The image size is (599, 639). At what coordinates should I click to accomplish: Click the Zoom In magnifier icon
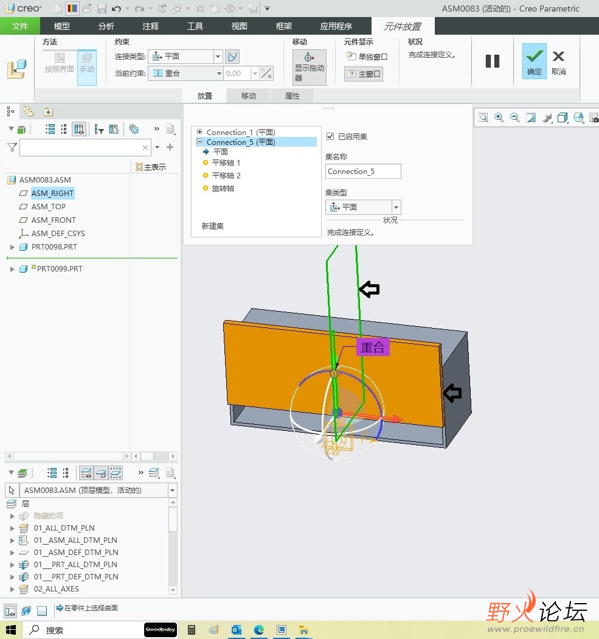[499, 118]
